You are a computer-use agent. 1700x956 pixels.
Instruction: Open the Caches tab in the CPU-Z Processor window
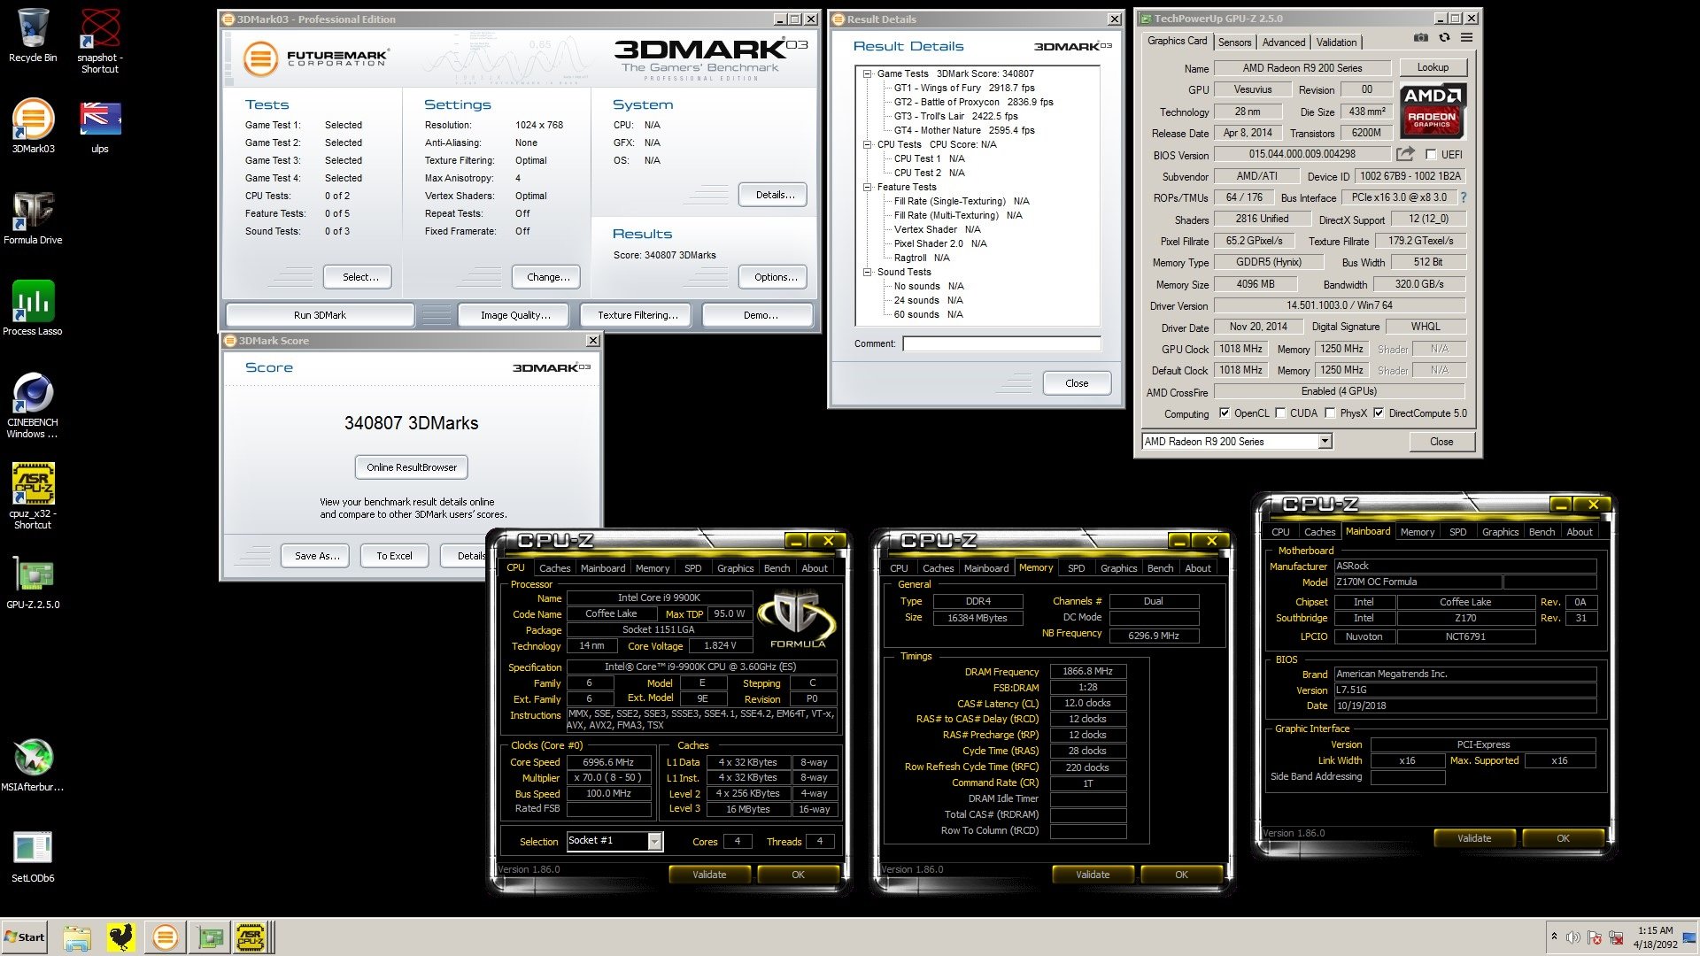tap(554, 568)
